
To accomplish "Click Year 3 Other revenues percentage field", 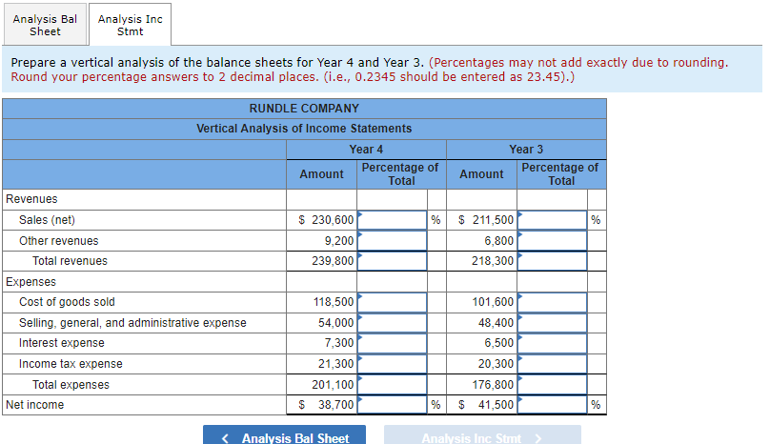I will tap(552, 241).
